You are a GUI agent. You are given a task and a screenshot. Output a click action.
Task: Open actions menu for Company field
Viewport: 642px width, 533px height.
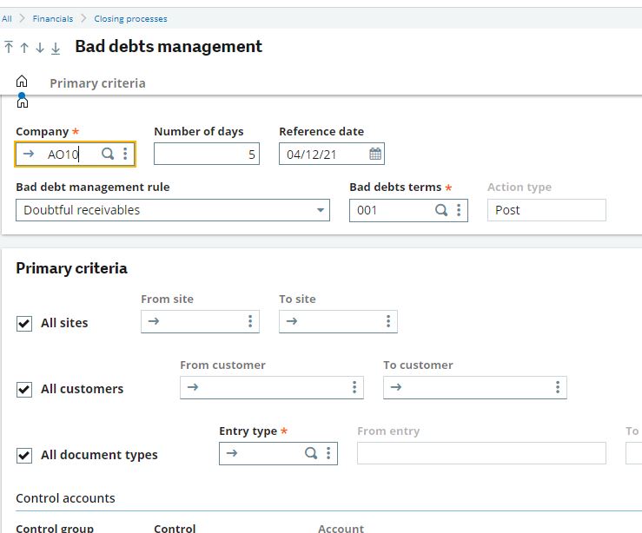125,154
